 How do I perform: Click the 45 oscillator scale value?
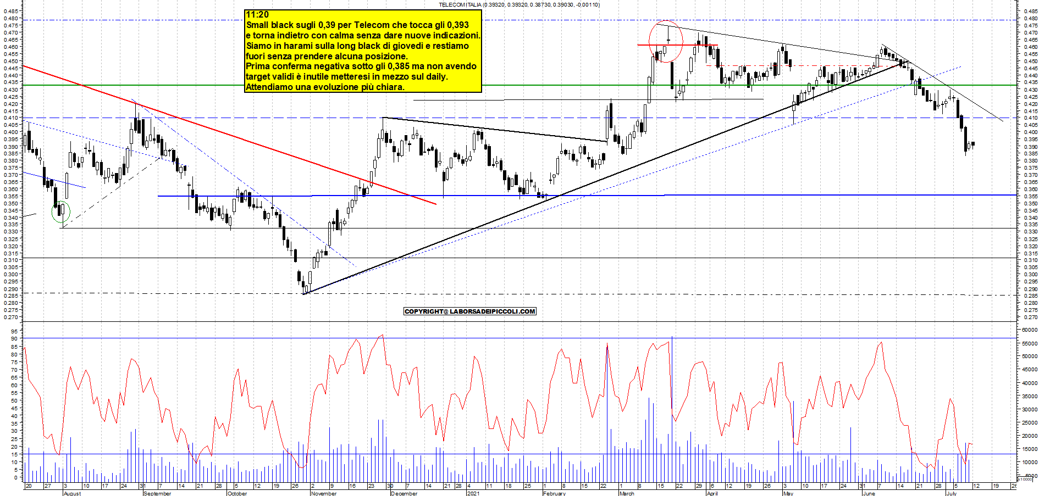(14, 408)
